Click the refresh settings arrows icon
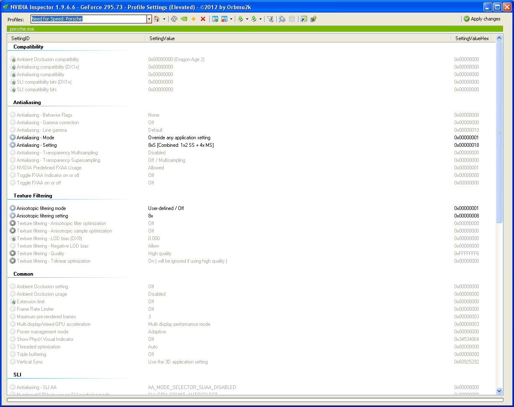The width and height of the screenshot is (514, 407). 174,19
